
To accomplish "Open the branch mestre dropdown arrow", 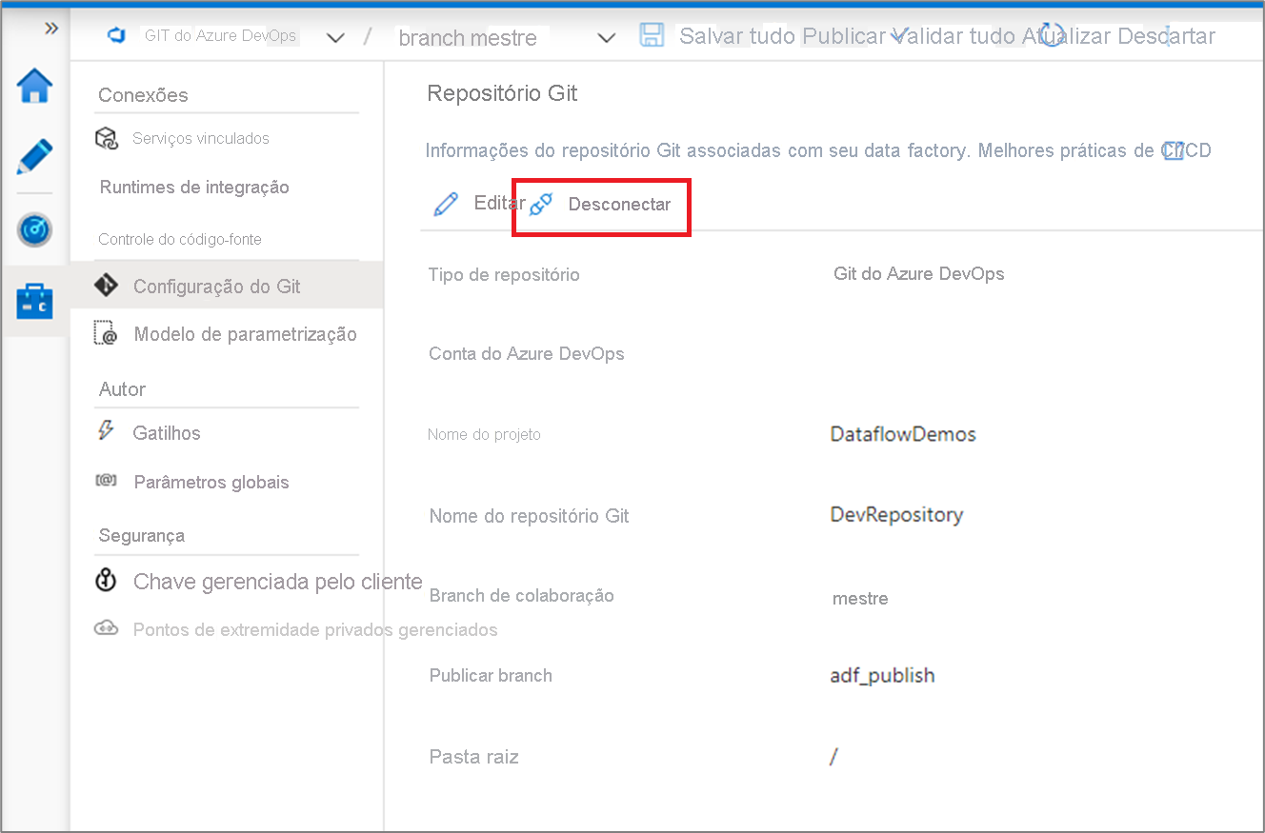I will [607, 38].
